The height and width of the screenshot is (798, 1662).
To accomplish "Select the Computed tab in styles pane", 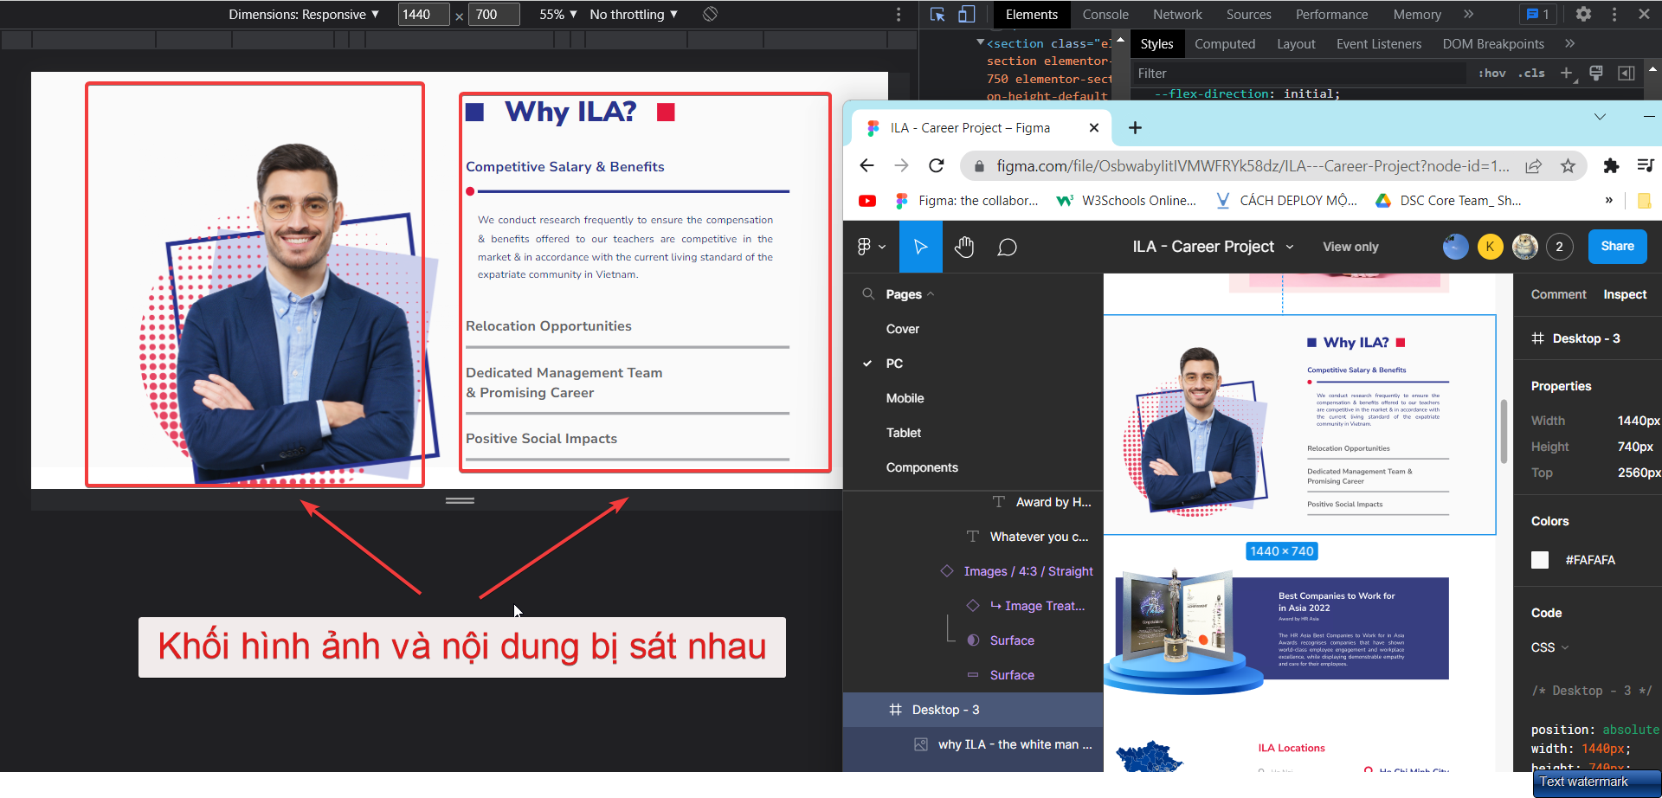I will pos(1225,43).
